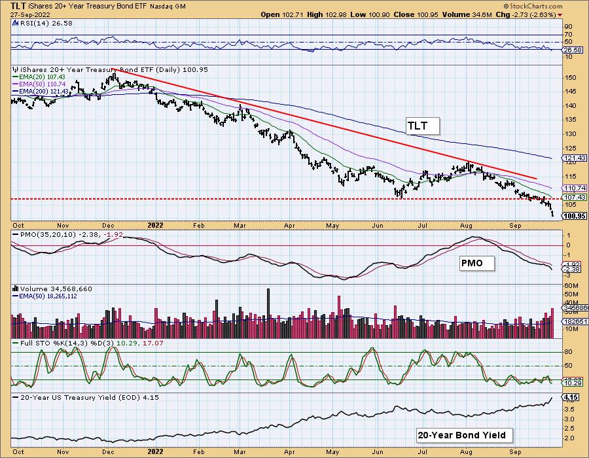Click the 121.43 EMA price tag
Image resolution: width=589 pixels, height=458 pixels.
573,158
